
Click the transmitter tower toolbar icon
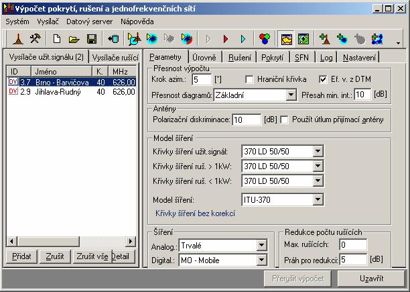tap(18, 39)
